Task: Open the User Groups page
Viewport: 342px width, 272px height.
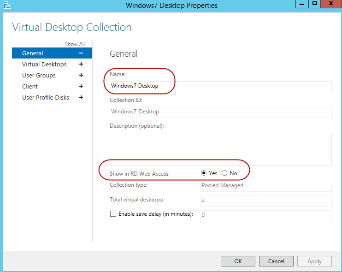Action: click(x=39, y=76)
